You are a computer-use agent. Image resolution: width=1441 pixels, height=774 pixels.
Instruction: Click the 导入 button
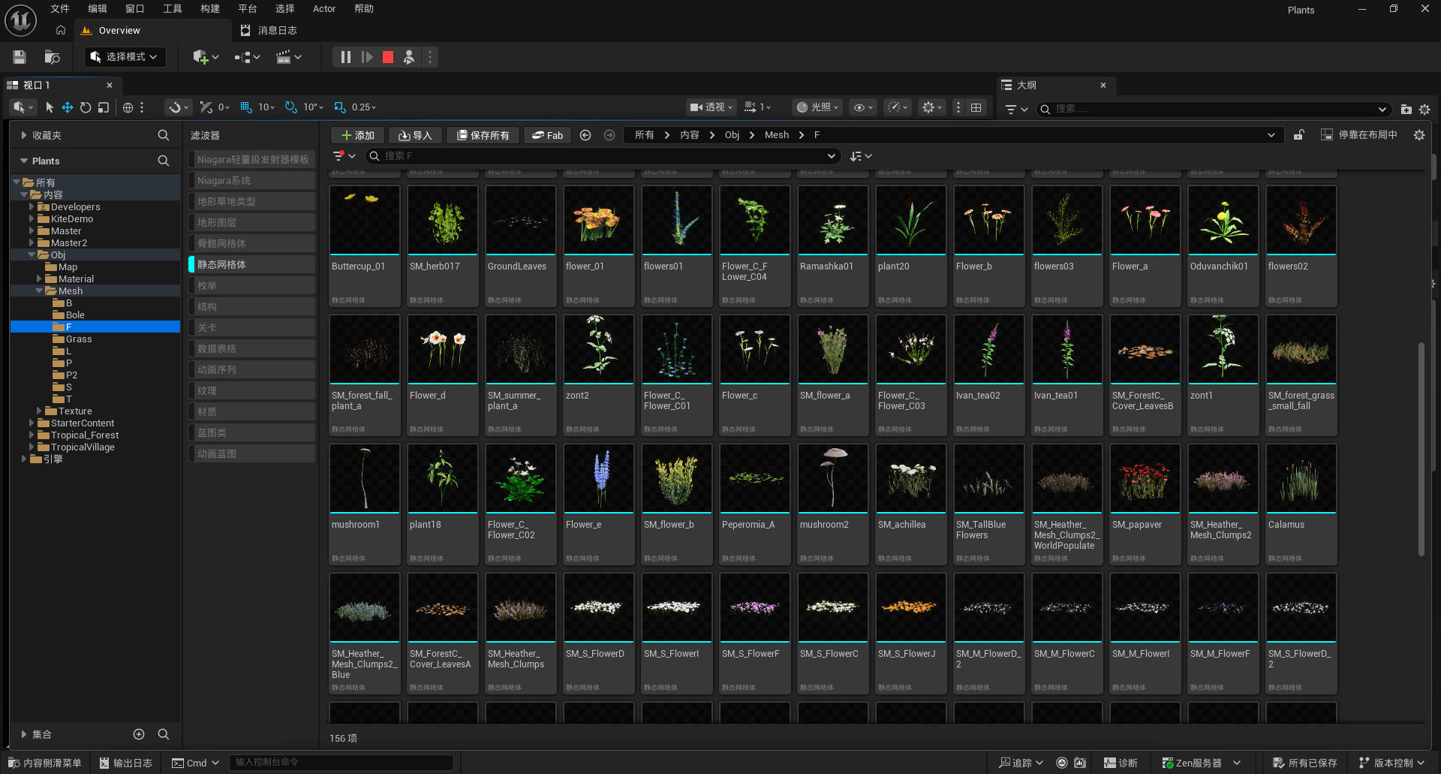point(415,135)
